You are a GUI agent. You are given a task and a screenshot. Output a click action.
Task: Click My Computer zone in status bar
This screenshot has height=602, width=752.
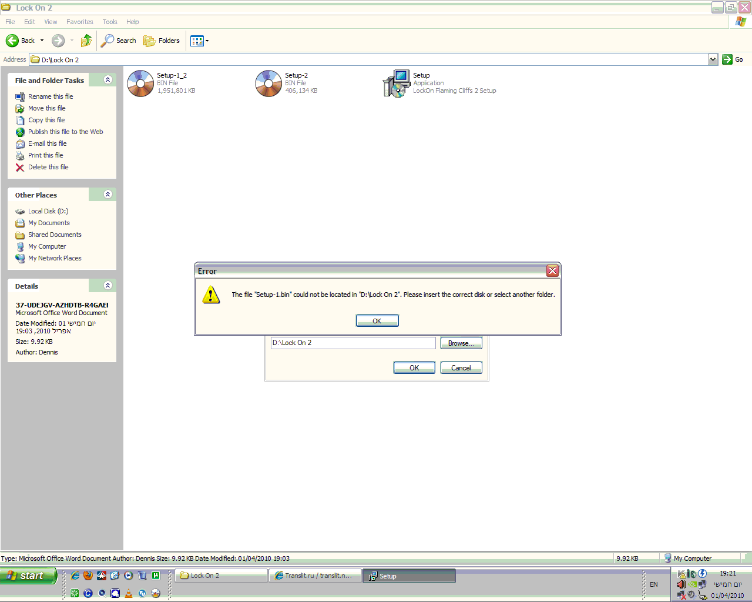(x=687, y=558)
